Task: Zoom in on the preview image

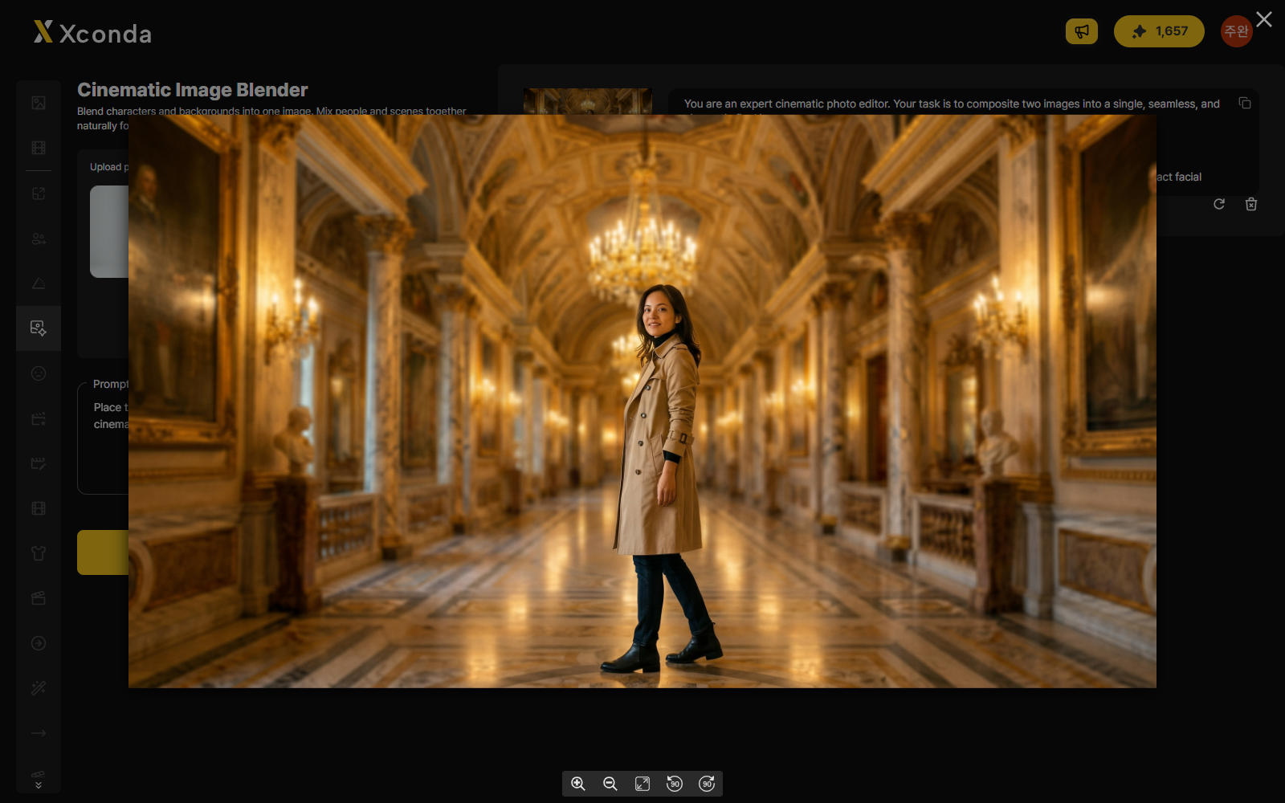Action: (x=578, y=784)
